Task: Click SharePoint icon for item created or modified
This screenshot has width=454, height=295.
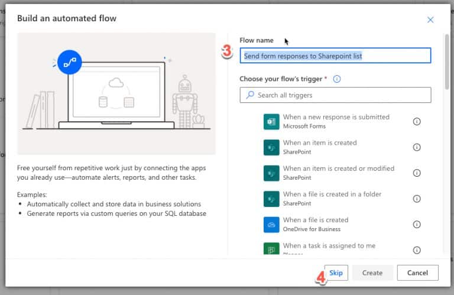Action: [x=271, y=173]
